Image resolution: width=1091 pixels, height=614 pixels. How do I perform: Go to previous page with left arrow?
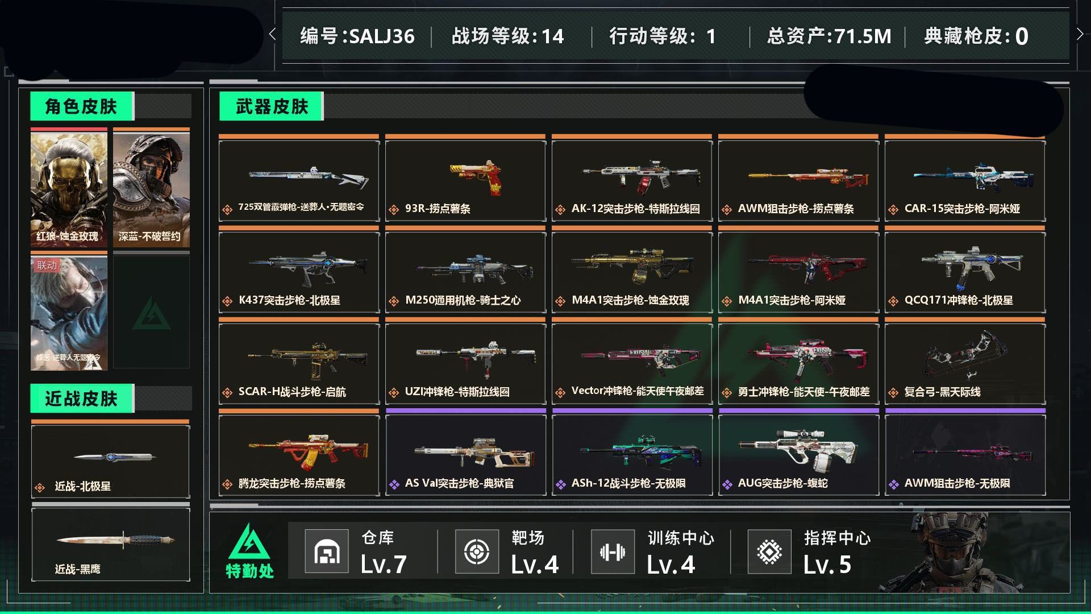pyautogui.click(x=272, y=34)
